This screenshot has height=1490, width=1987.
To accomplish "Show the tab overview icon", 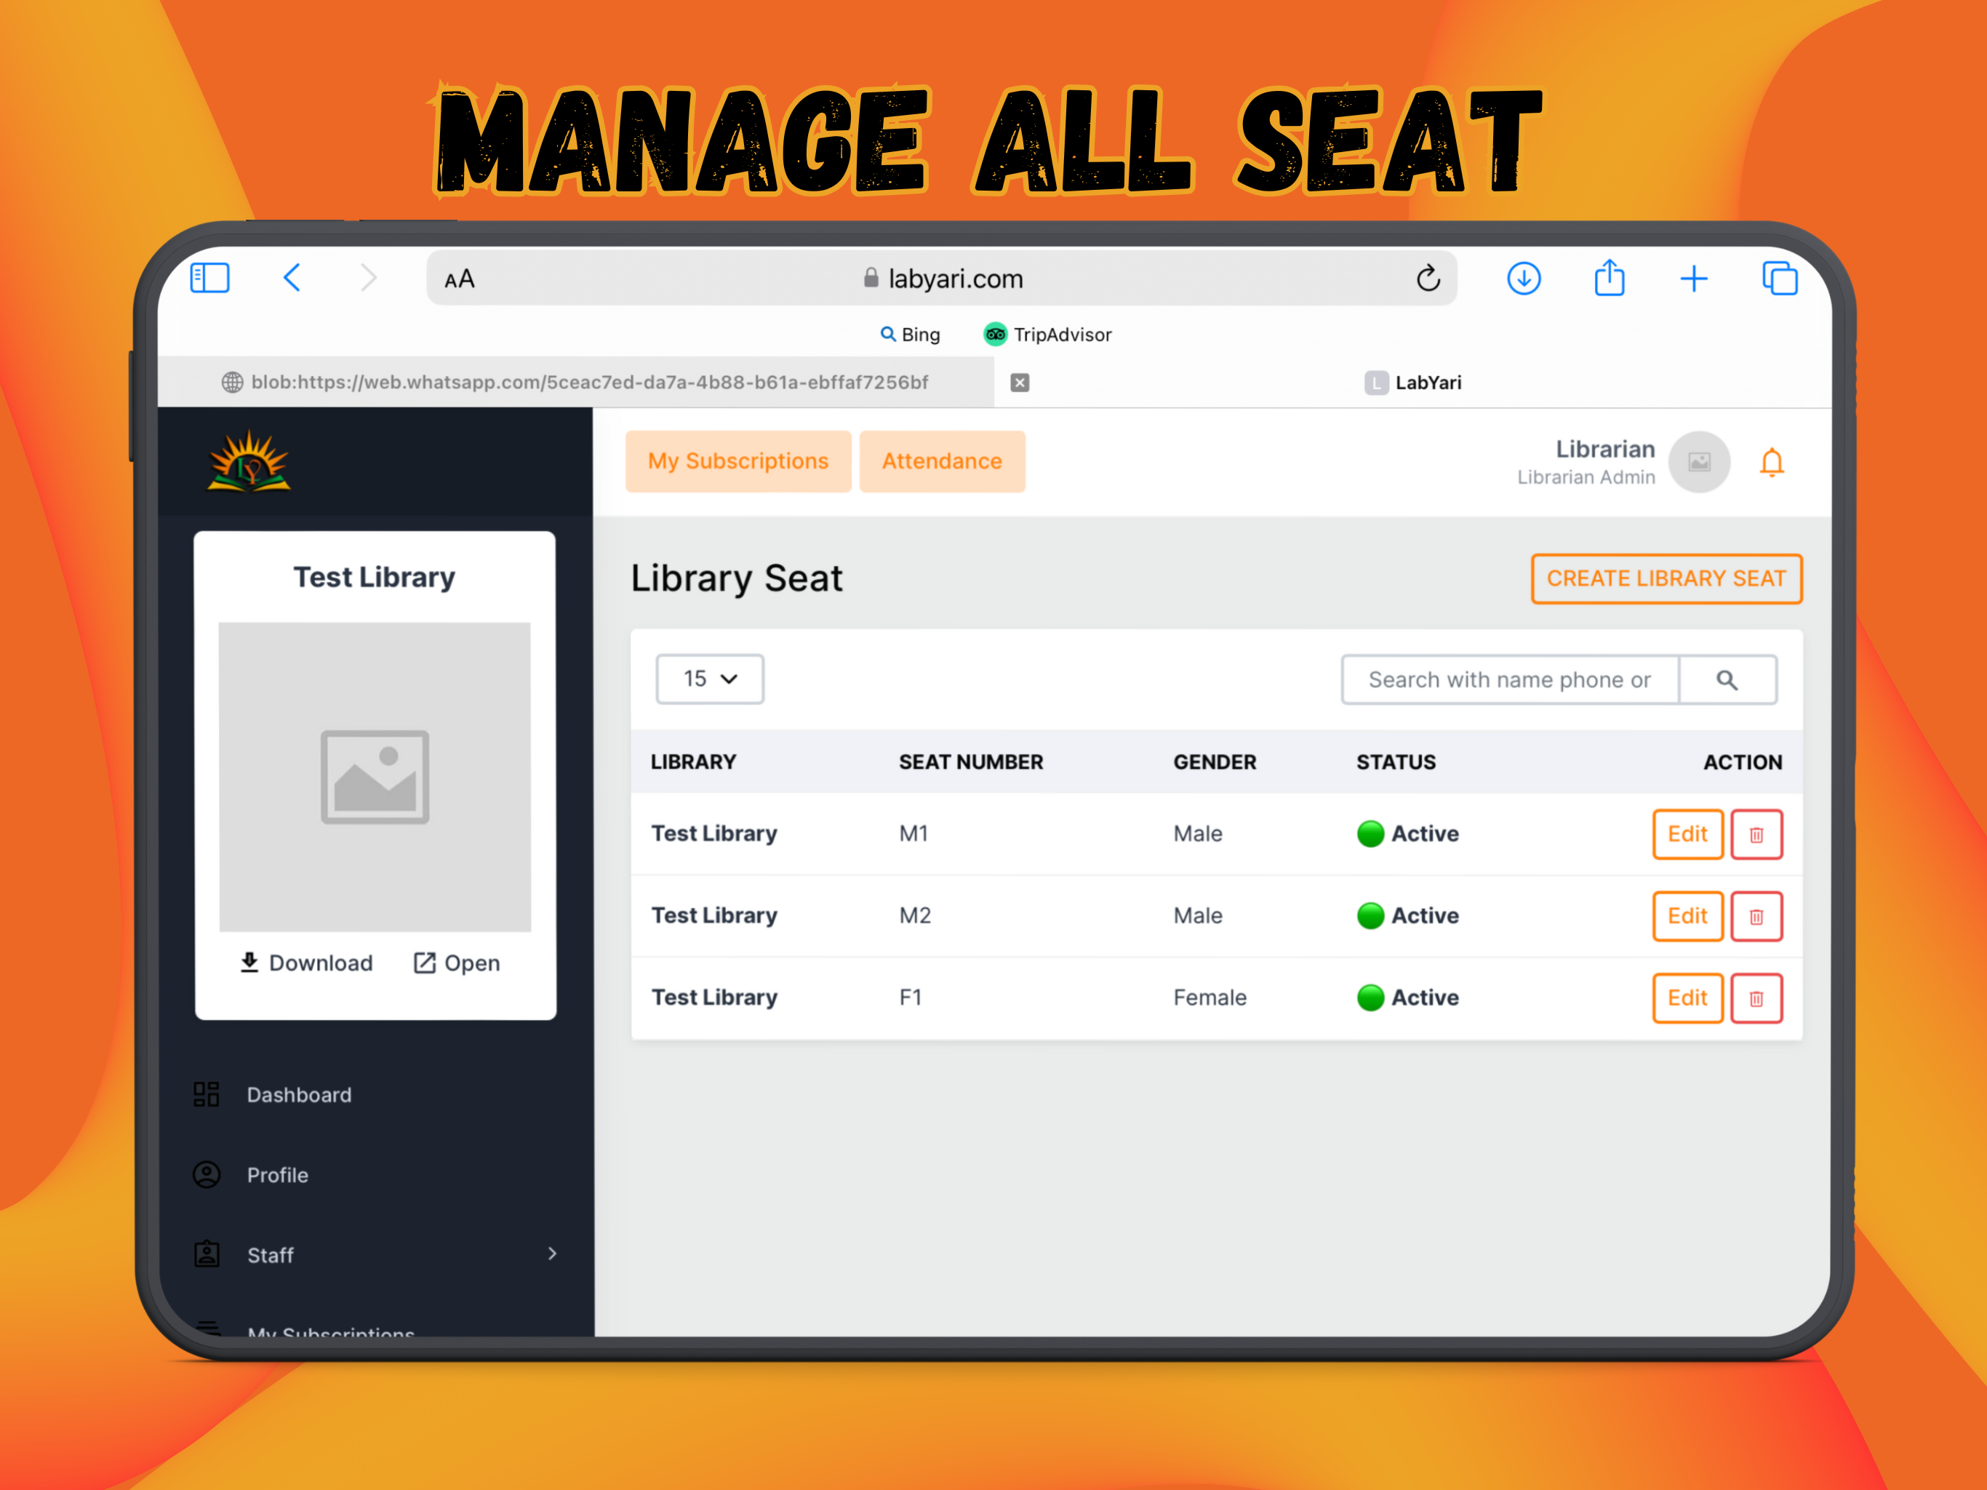I will click(x=1780, y=279).
